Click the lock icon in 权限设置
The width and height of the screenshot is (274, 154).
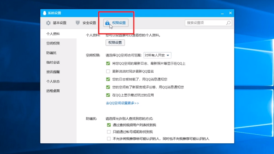(107, 23)
